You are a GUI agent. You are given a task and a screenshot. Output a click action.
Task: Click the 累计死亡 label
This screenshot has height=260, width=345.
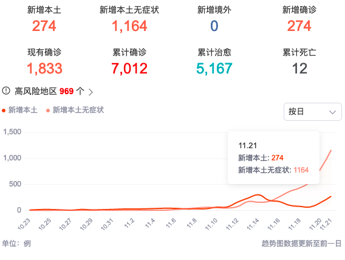tap(299, 52)
